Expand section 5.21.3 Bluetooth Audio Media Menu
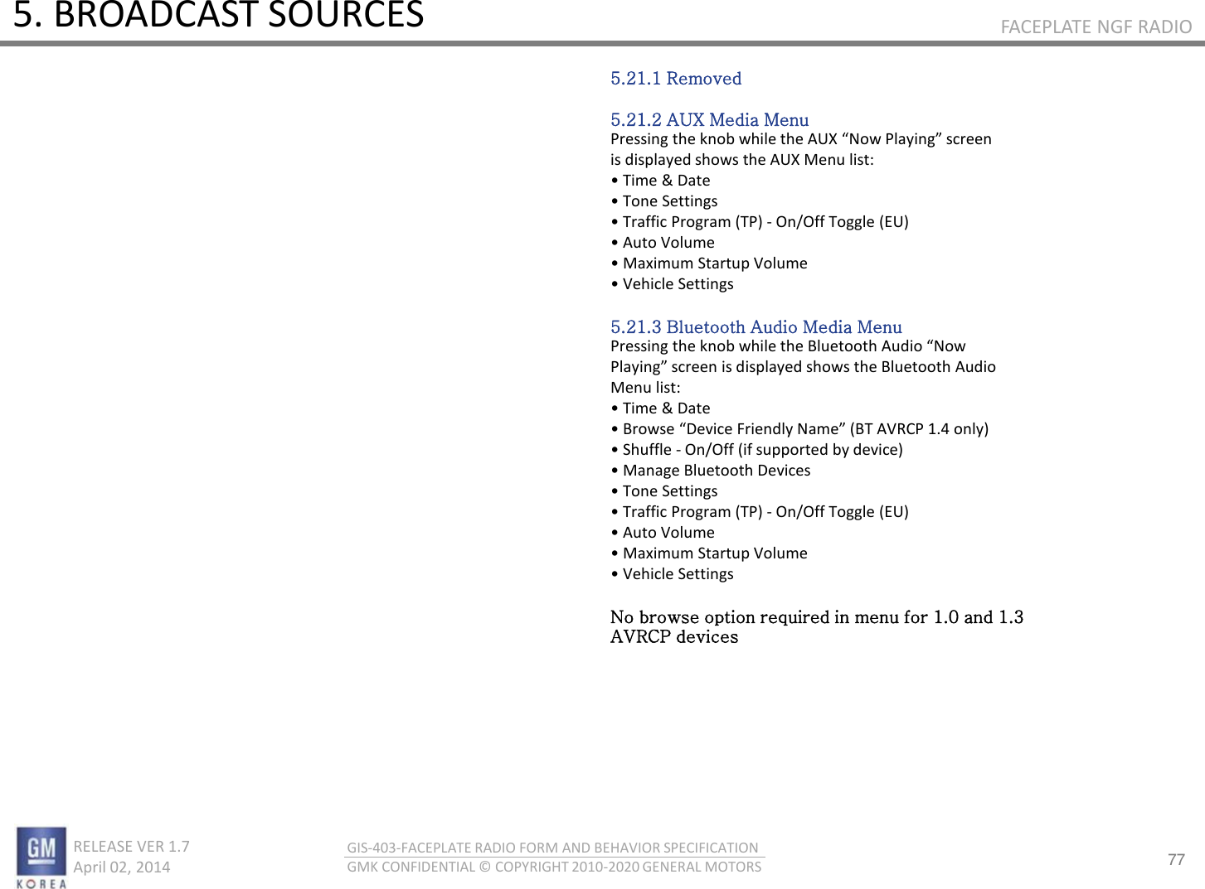 [756, 326]
